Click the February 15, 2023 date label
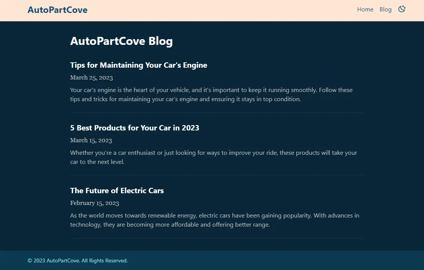 coord(94,203)
